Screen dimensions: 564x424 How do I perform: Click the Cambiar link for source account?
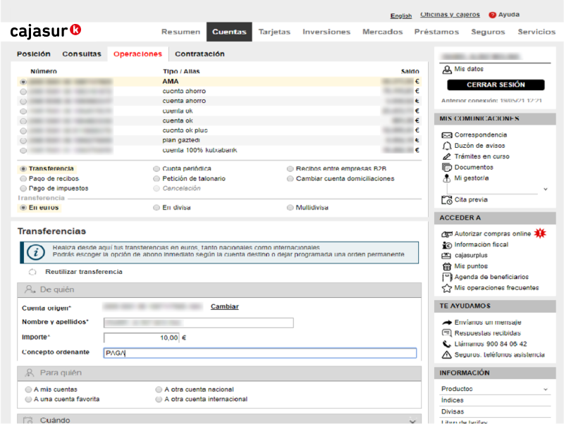click(x=224, y=307)
